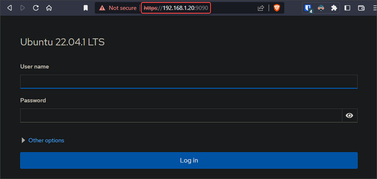This screenshot has width=377, height=179.
Task: Open the extensions puzzle piece menu
Action: 334,8
